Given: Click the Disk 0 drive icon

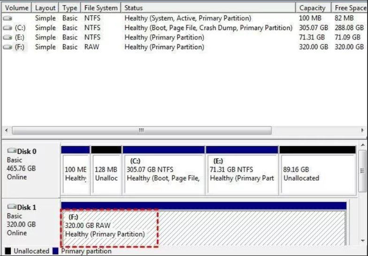Looking at the screenshot, I should [x=12, y=151].
